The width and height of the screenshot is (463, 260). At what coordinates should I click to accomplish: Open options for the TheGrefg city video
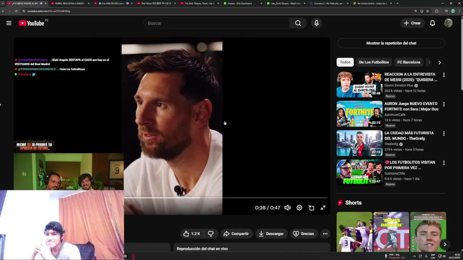click(444, 134)
